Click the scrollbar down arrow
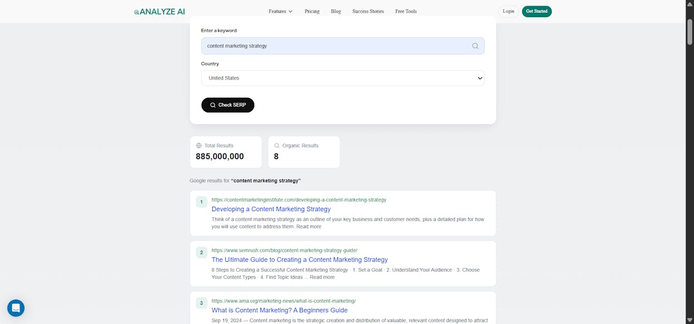 pos(690,320)
